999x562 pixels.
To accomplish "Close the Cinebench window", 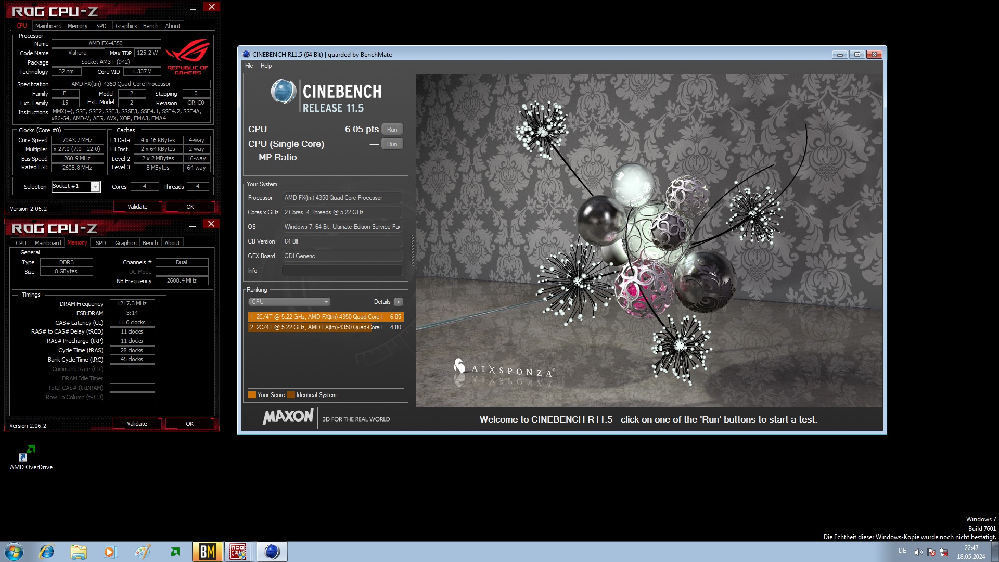I will pyautogui.click(x=874, y=55).
